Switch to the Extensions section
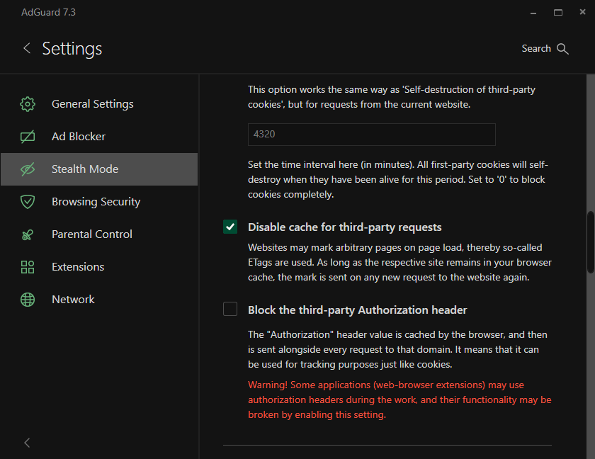Screen dimensions: 595x459 [x=78, y=267]
